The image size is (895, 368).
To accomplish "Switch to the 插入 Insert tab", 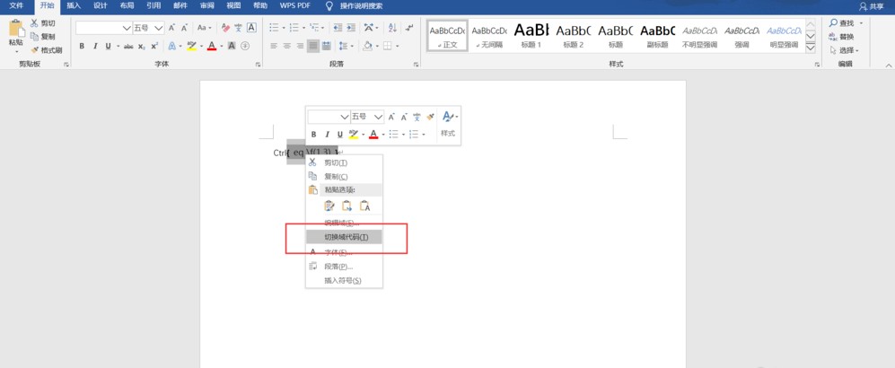I will [x=74, y=5].
